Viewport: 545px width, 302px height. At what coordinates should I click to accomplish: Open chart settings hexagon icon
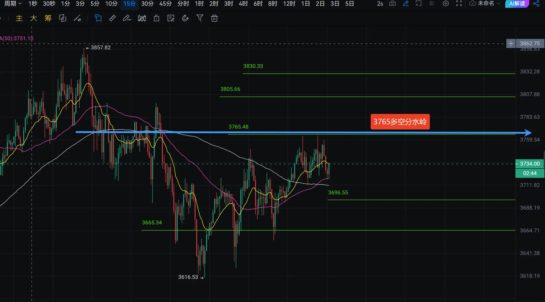pos(446,3)
